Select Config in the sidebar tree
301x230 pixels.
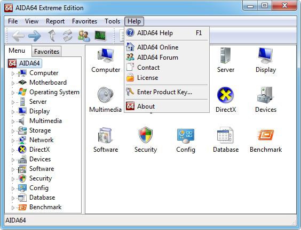tap(39, 188)
